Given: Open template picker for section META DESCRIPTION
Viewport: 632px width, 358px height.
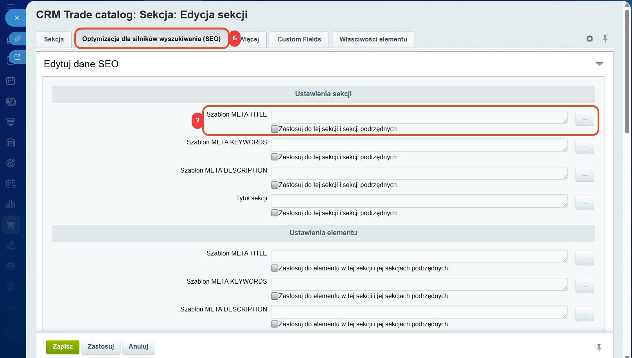Looking at the screenshot, I should [584, 175].
